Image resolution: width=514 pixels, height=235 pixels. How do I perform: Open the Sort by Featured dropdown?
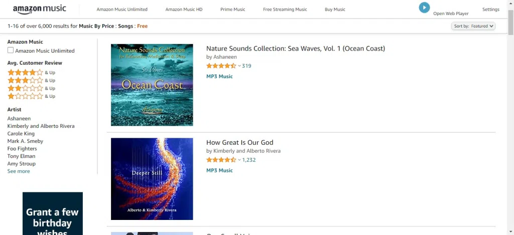coord(473,26)
